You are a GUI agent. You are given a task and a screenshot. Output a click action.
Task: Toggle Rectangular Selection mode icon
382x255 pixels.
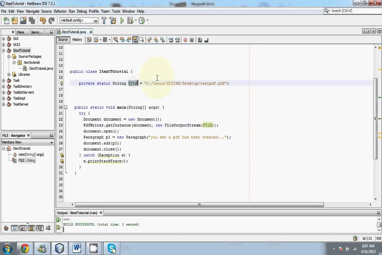[x=142, y=40]
